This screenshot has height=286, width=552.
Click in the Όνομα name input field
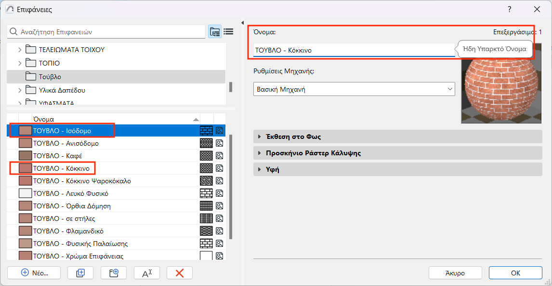pos(354,50)
